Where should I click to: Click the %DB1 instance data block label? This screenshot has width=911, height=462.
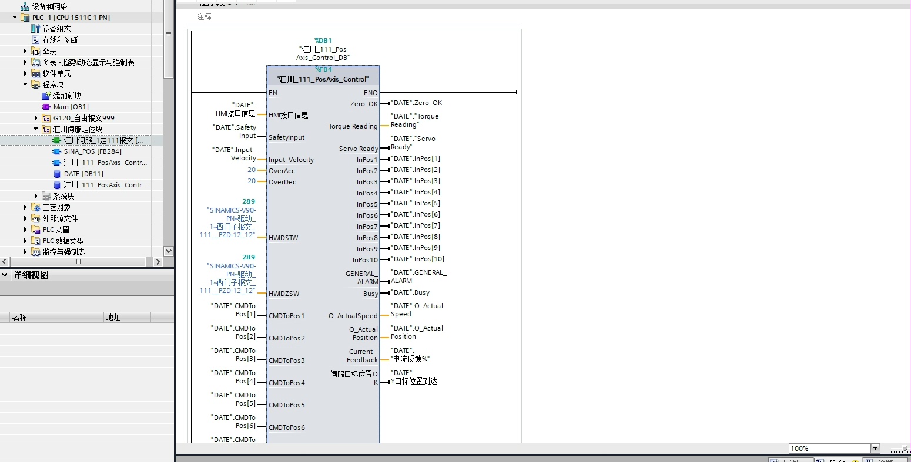click(x=323, y=41)
